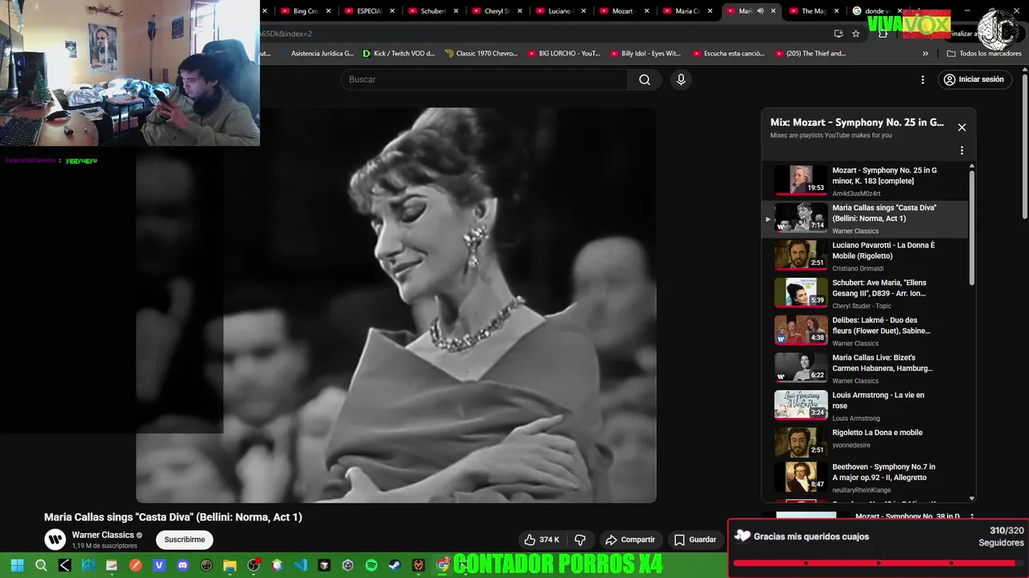Click the playlist scrollbar down arrow
This screenshot has height=578, width=1029.
pyautogui.click(x=972, y=499)
